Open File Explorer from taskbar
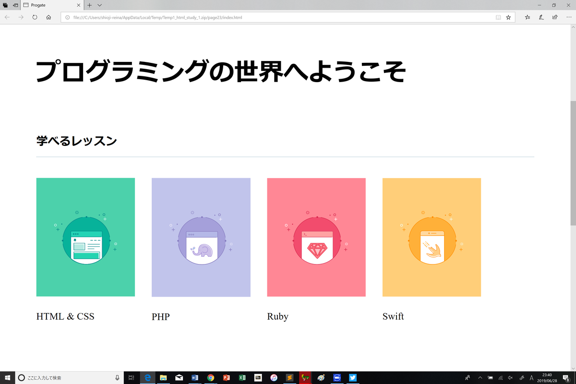This screenshot has width=576, height=384. pyautogui.click(x=163, y=378)
